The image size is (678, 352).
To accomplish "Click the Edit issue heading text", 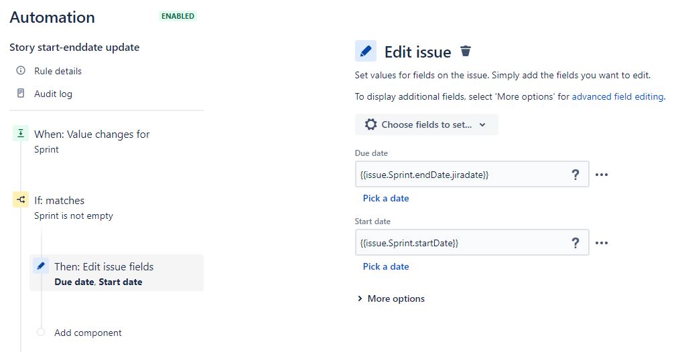I will click(417, 52).
